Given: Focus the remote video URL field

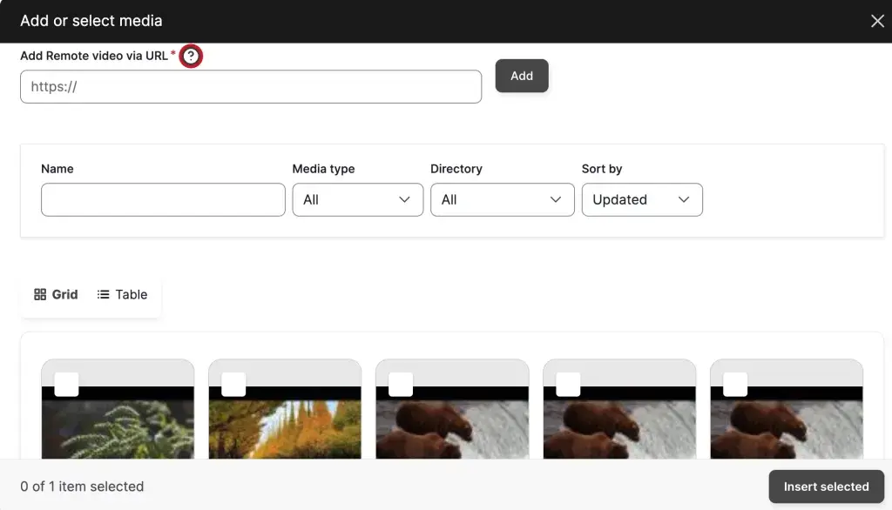Looking at the screenshot, I should pos(251,87).
